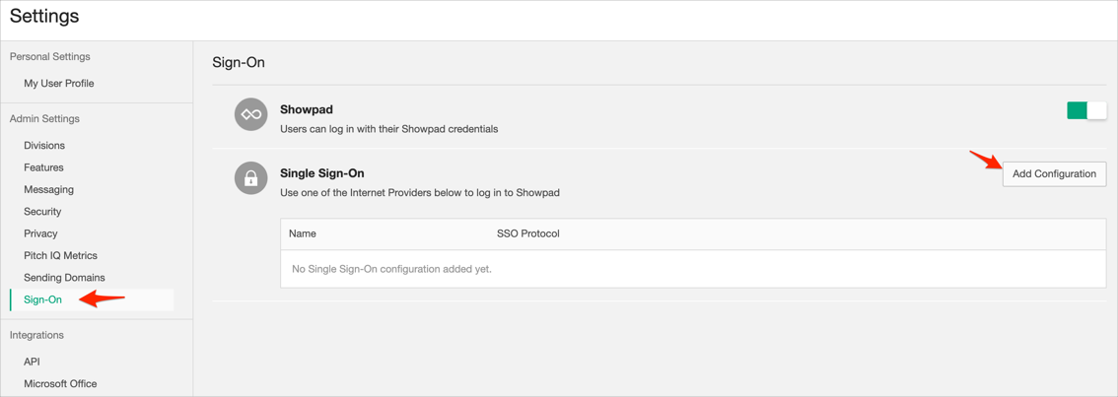
Task: Select the Sign-On sidebar item
Action: pos(42,299)
